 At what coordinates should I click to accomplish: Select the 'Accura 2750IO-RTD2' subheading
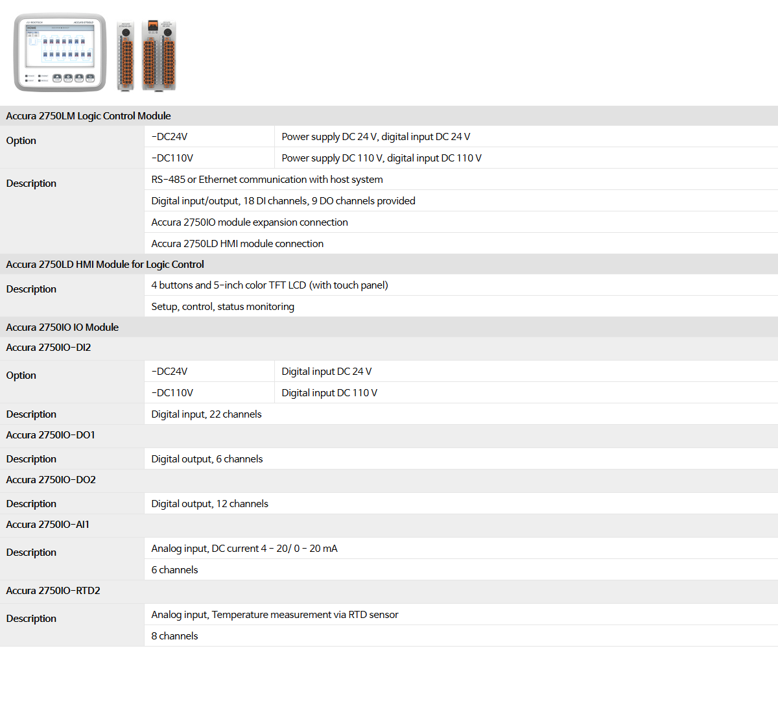pyautogui.click(x=53, y=591)
